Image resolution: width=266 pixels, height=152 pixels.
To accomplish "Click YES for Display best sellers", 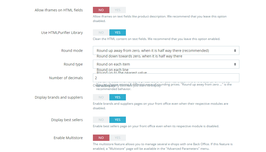I will (118, 120).
